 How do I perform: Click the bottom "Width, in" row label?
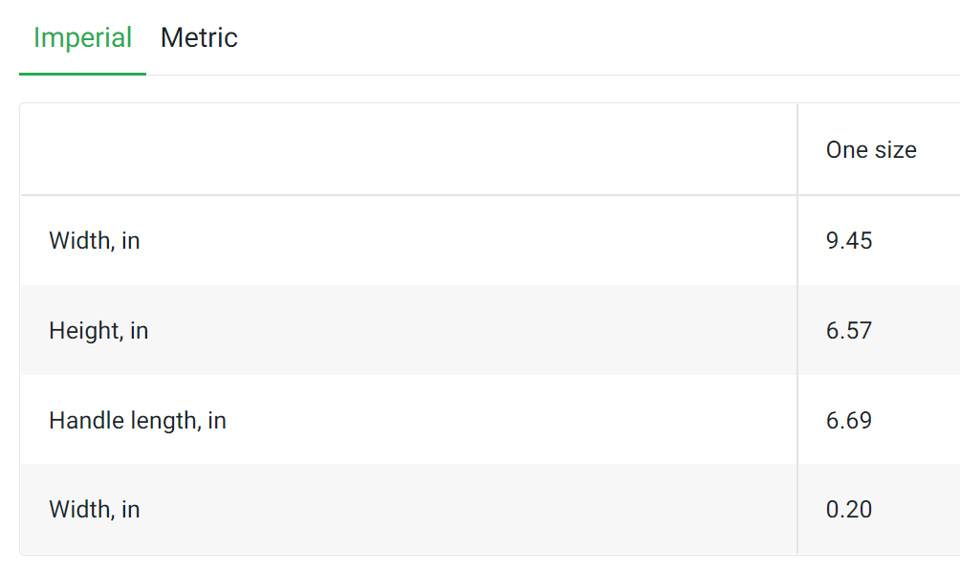point(95,510)
